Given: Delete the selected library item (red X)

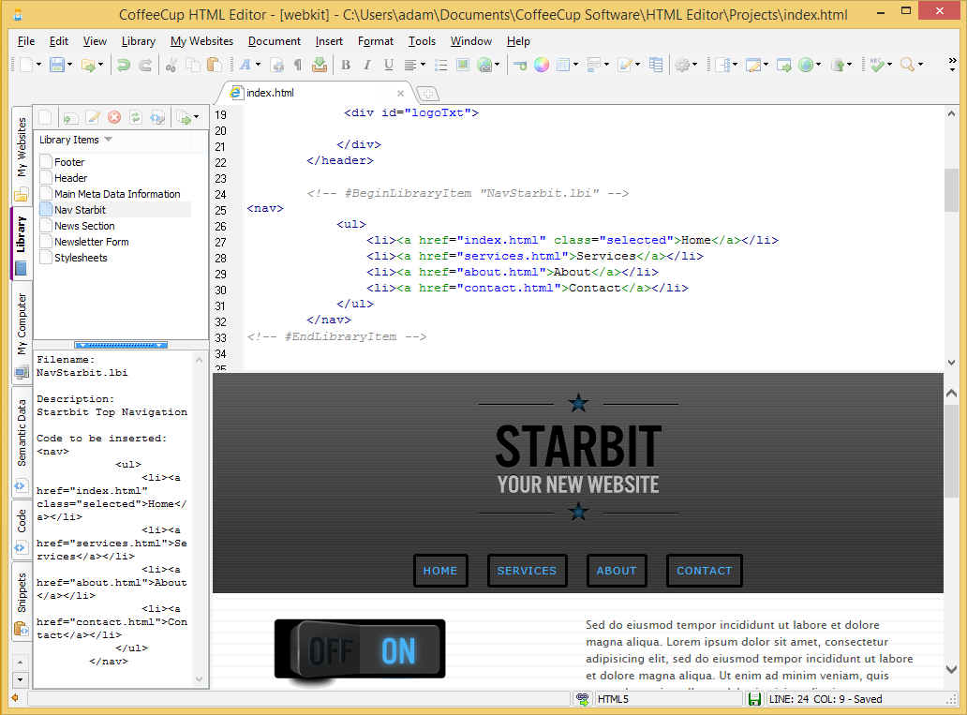Looking at the screenshot, I should pyautogui.click(x=113, y=116).
